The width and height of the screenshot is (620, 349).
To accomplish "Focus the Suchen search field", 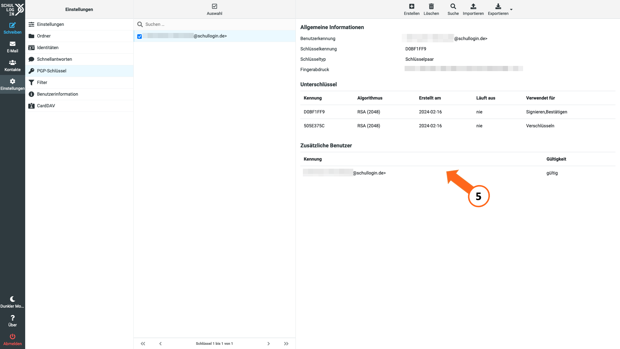I will 214,24.
